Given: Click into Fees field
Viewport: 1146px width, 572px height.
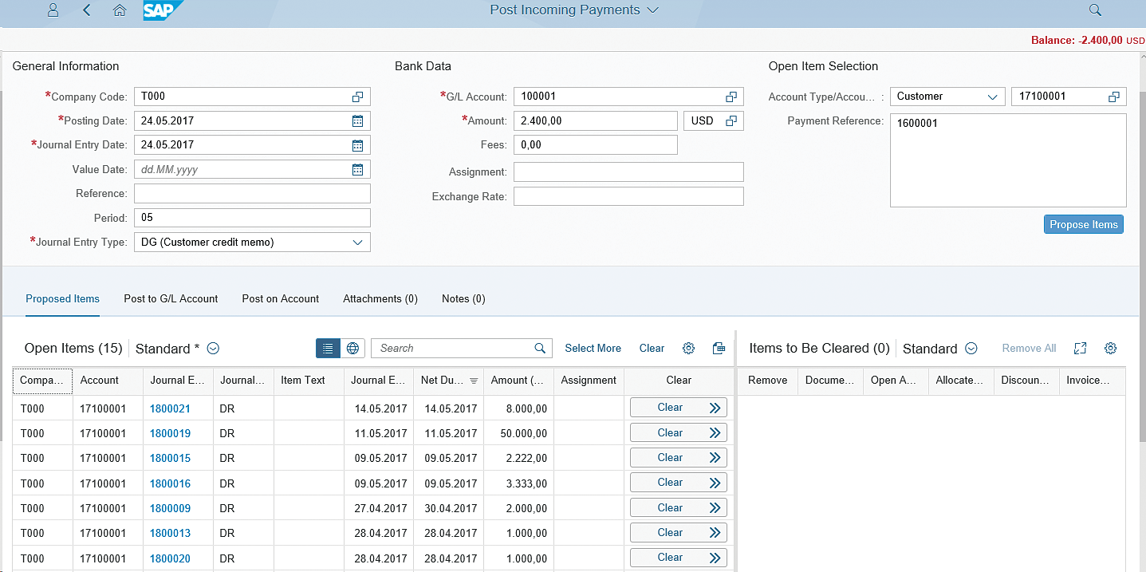Looking at the screenshot, I should click(x=596, y=144).
